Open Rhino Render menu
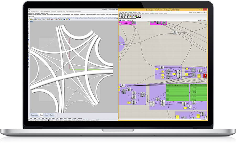 [x=72, y=12]
